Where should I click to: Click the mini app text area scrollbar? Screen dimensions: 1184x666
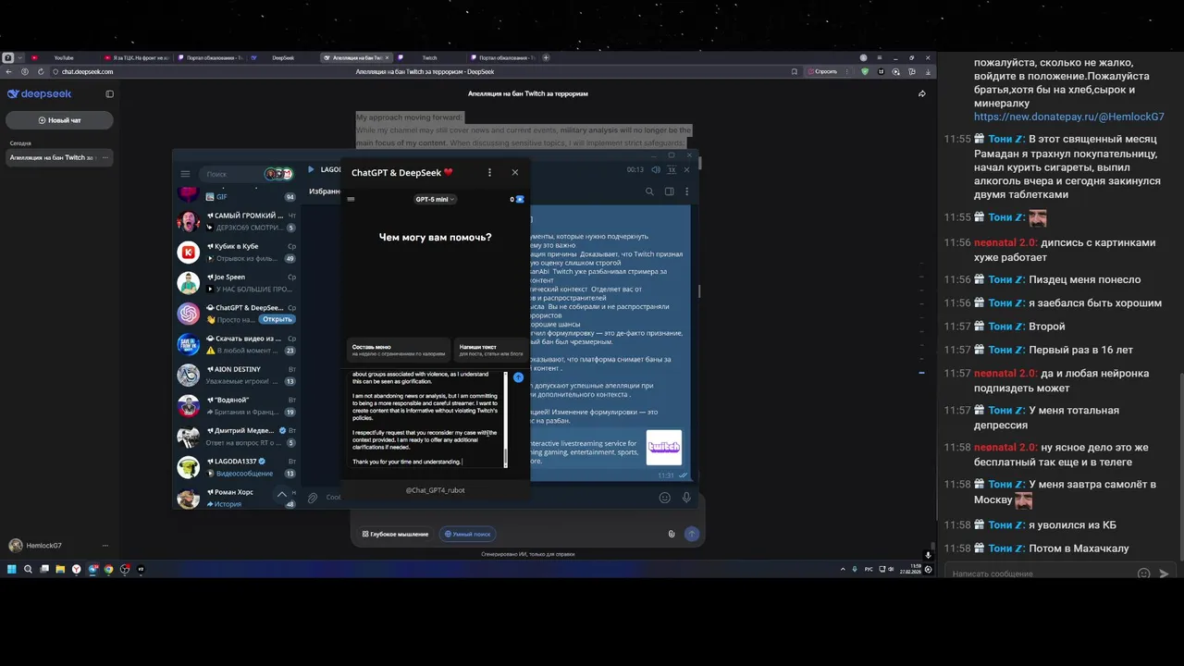(x=506, y=420)
